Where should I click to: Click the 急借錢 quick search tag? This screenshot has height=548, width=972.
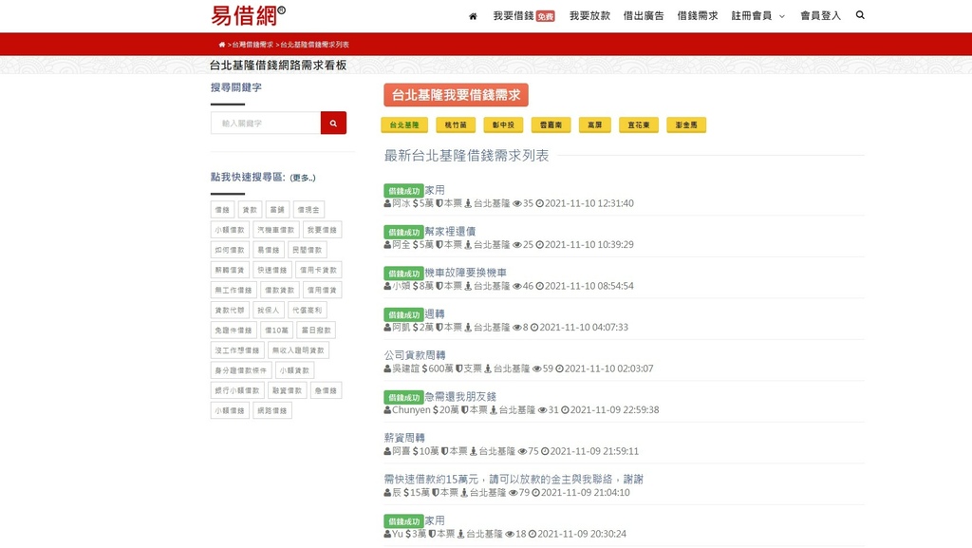[327, 390]
